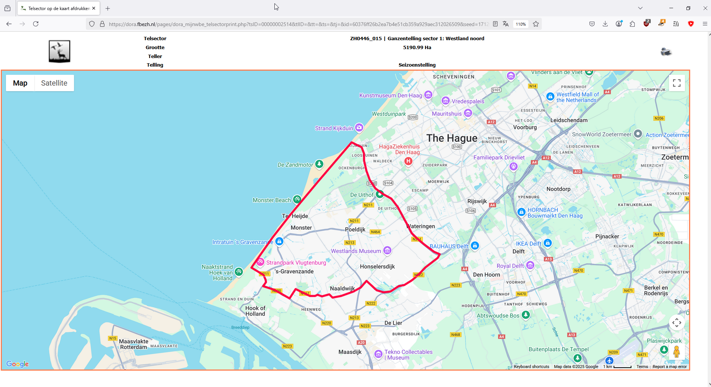Toggle fullscreen map view
Image resolution: width=711 pixels, height=387 pixels.
677,83
